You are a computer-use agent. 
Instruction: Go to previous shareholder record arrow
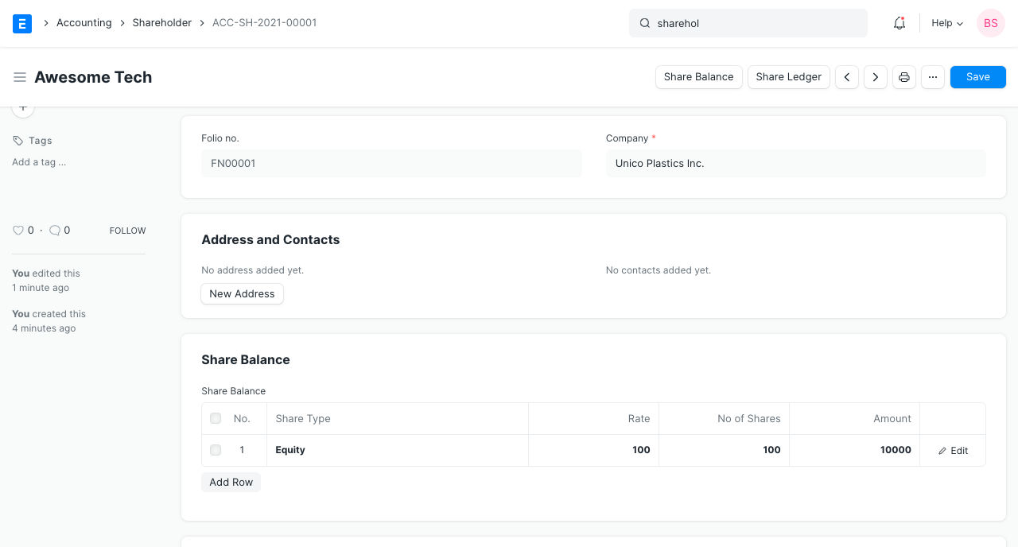(x=847, y=77)
